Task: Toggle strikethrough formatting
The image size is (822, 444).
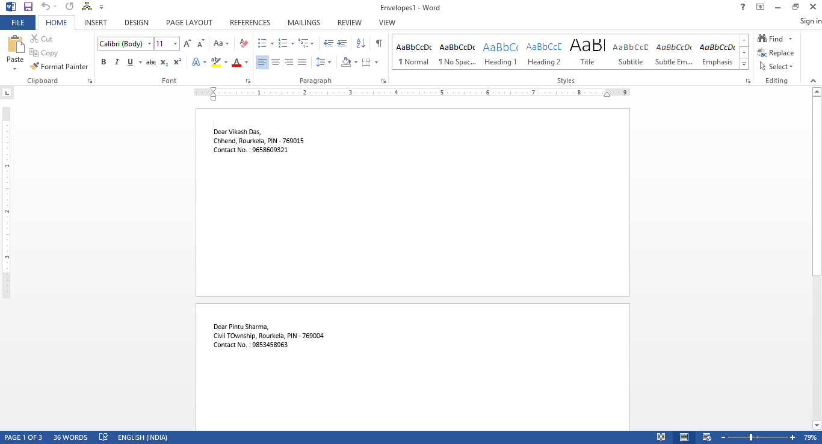Action: click(151, 62)
